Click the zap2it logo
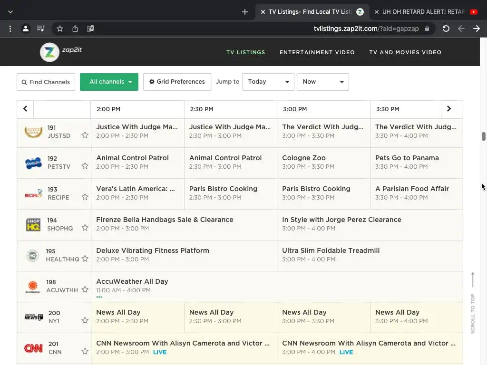 click(61, 52)
